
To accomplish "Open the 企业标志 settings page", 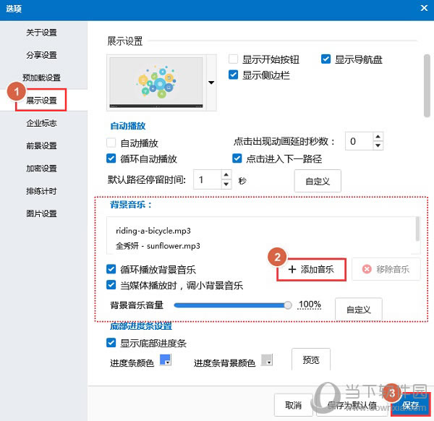I will point(41,123).
